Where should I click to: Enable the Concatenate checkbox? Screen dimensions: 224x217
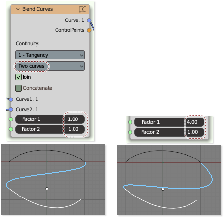(19, 88)
